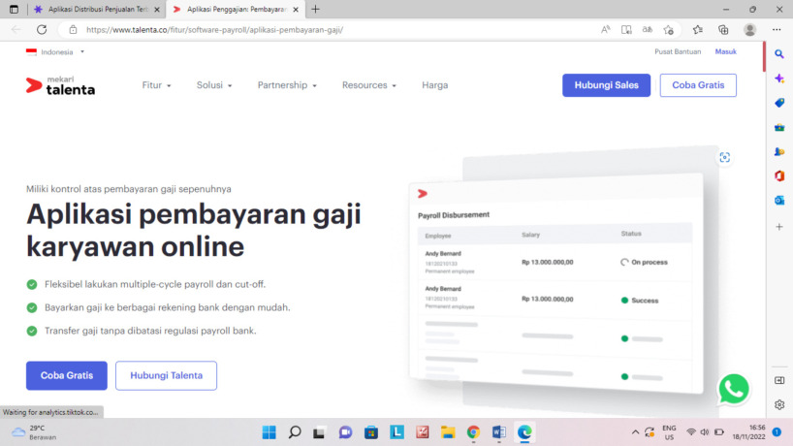Open taskbar Search magnifier
793x446 pixels.
click(295, 432)
